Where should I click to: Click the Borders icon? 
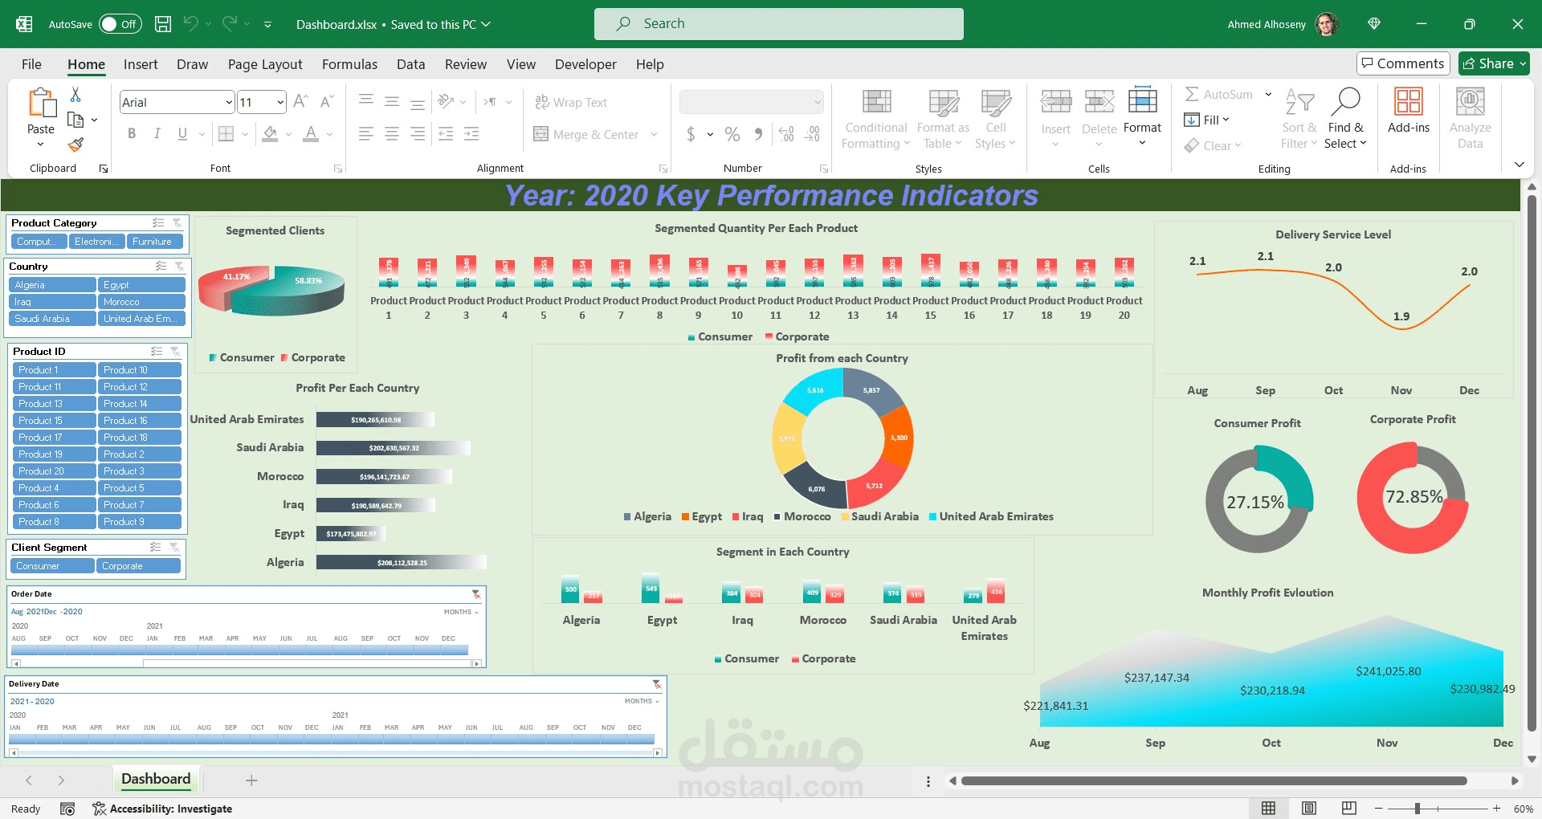pos(226,134)
